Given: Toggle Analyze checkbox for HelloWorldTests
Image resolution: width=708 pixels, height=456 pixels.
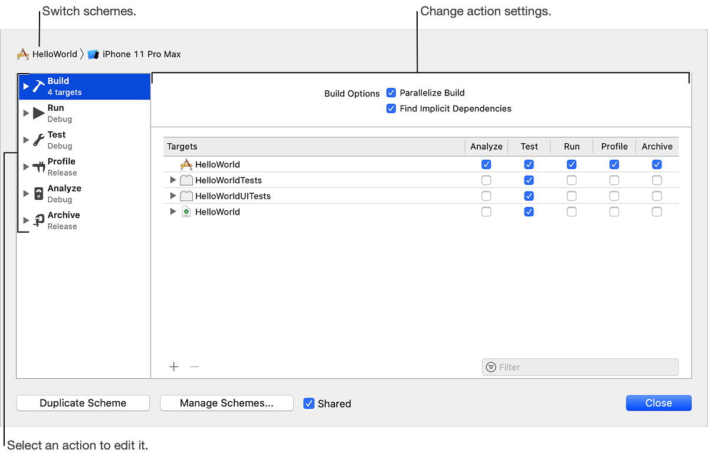Looking at the screenshot, I should (486, 180).
